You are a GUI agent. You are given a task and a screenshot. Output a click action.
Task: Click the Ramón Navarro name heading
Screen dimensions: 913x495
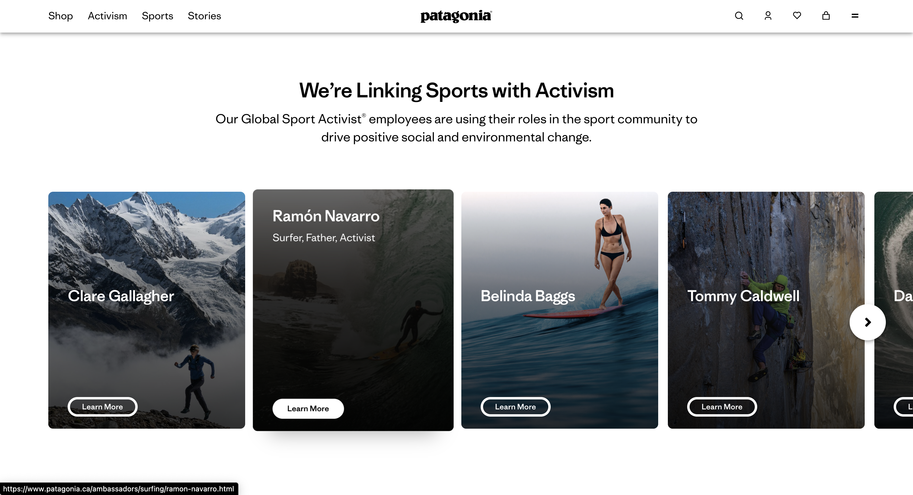click(326, 216)
